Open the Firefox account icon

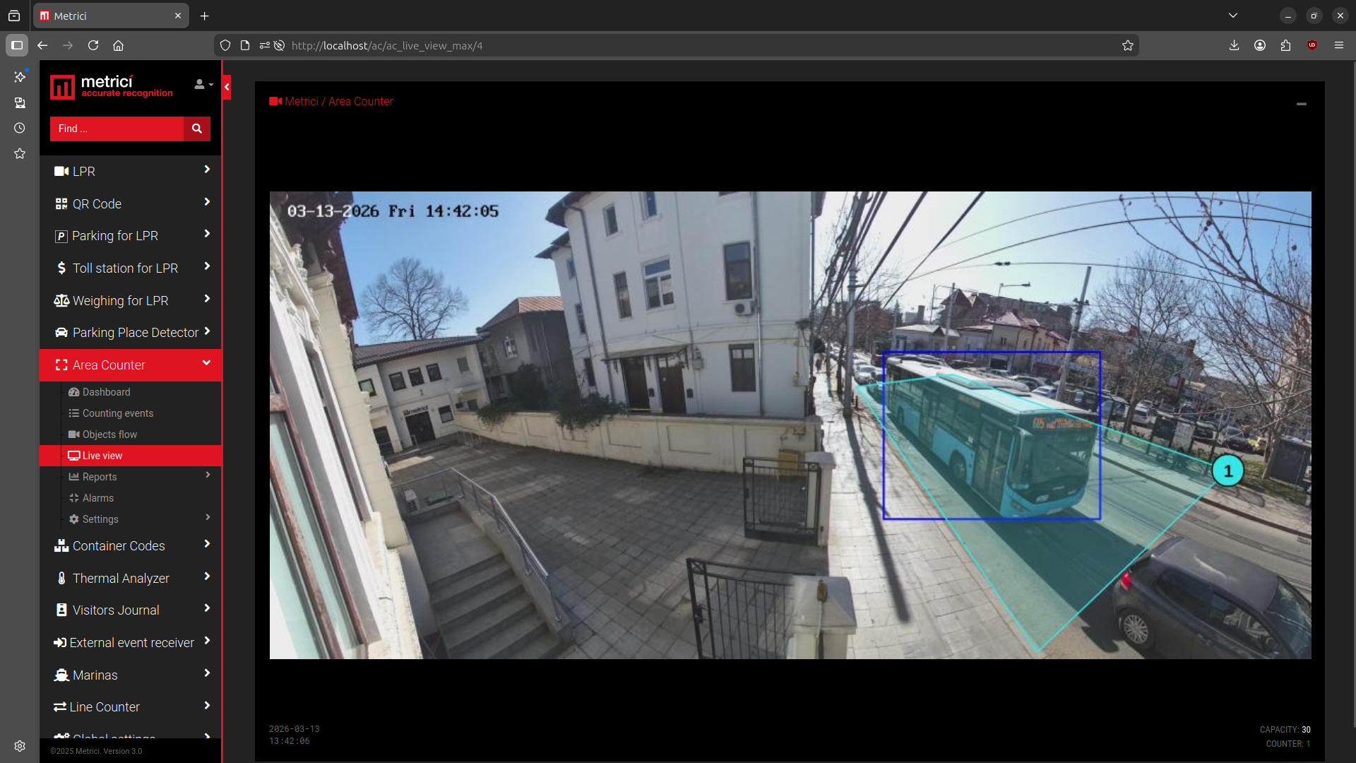pyautogui.click(x=1260, y=45)
